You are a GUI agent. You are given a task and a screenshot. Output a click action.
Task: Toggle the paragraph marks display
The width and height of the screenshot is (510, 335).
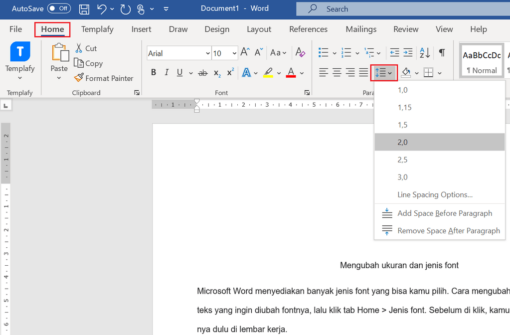click(442, 52)
